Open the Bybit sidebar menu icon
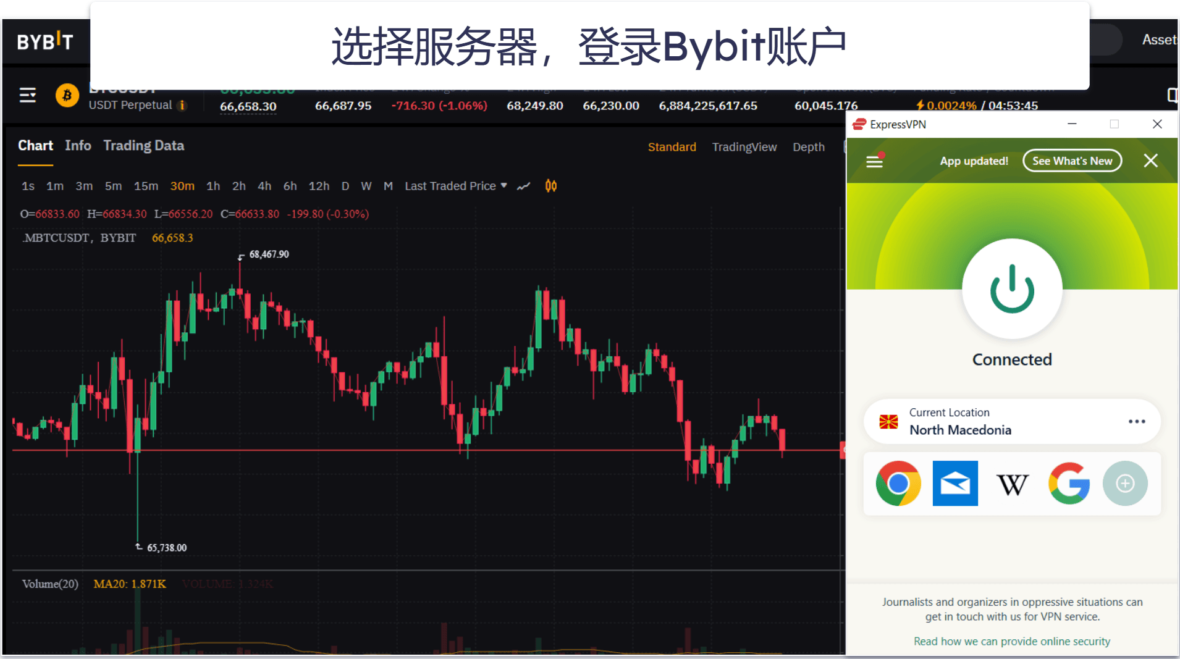Viewport: 1180px width, 659px height. point(28,95)
